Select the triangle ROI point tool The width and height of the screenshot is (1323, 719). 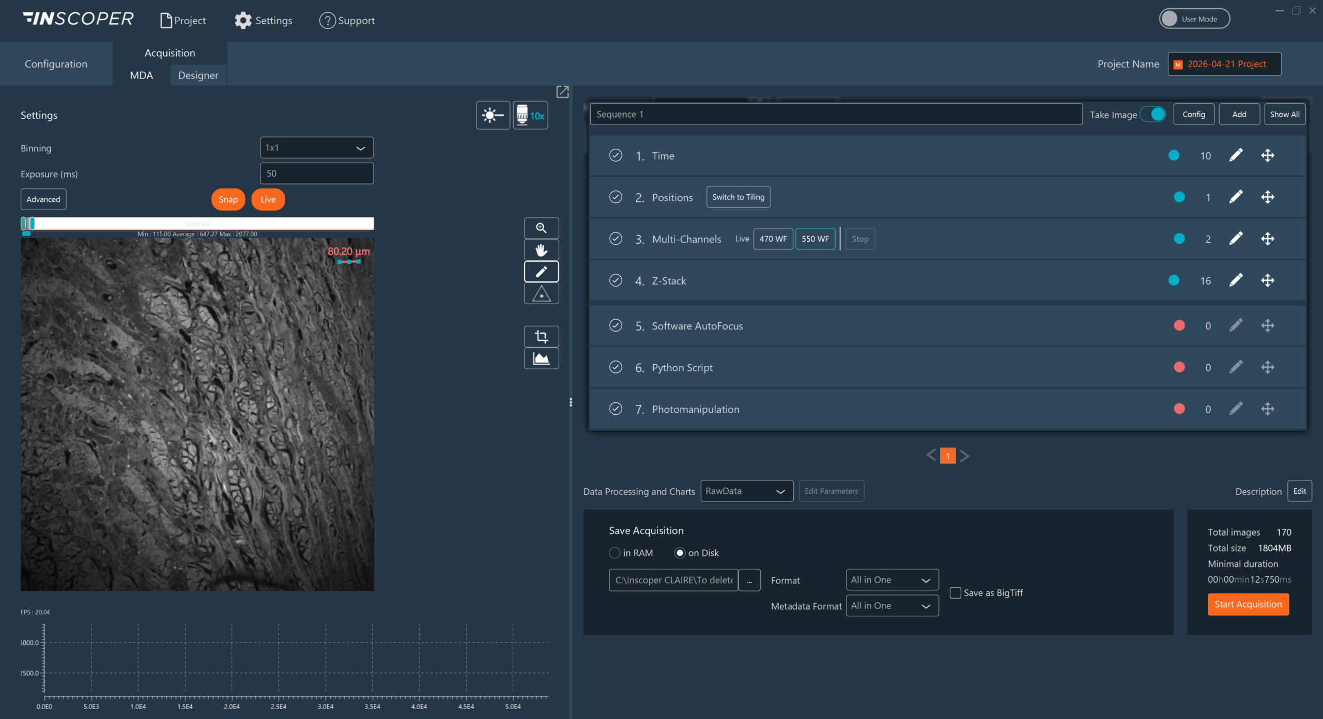click(541, 294)
